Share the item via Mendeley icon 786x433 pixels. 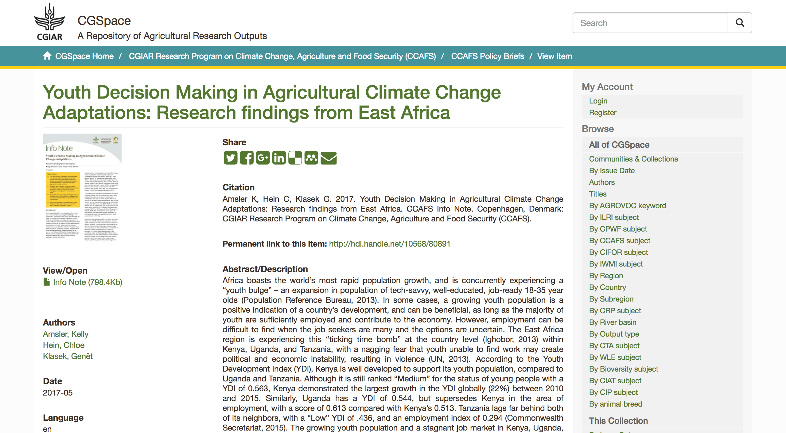pos(311,158)
